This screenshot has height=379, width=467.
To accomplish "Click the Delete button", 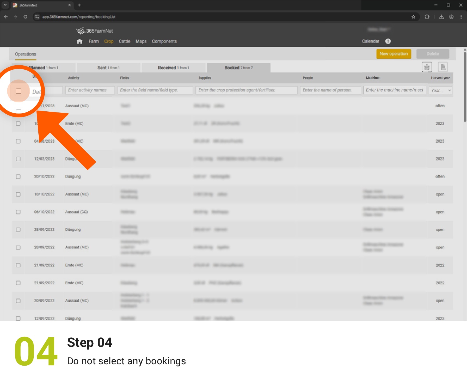I will point(432,54).
